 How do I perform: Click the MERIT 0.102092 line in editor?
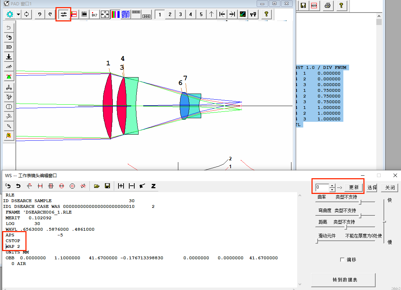click(x=28, y=218)
